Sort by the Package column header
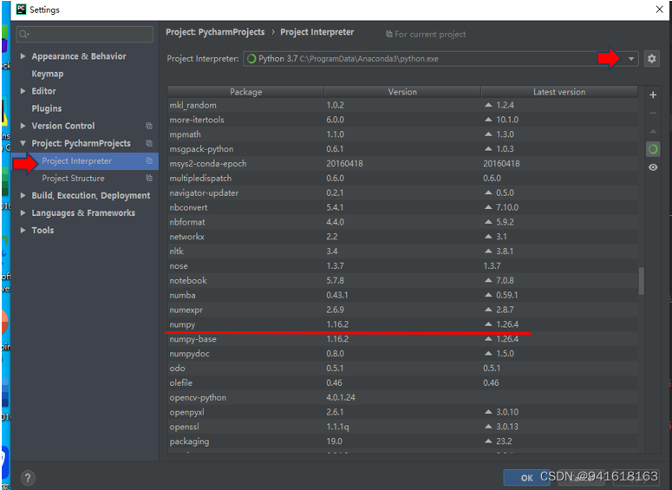672x490 pixels. tap(245, 92)
